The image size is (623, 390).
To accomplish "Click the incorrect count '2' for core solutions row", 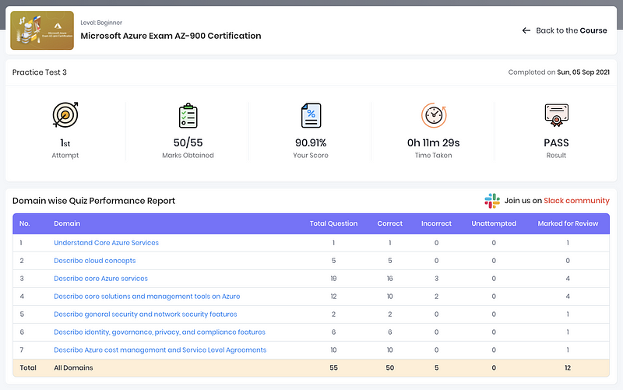I will [436, 297].
